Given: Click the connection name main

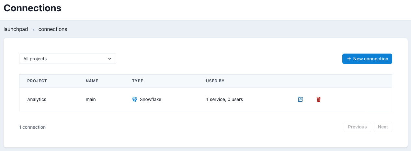Looking at the screenshot, I should click(x=91, y=99).
